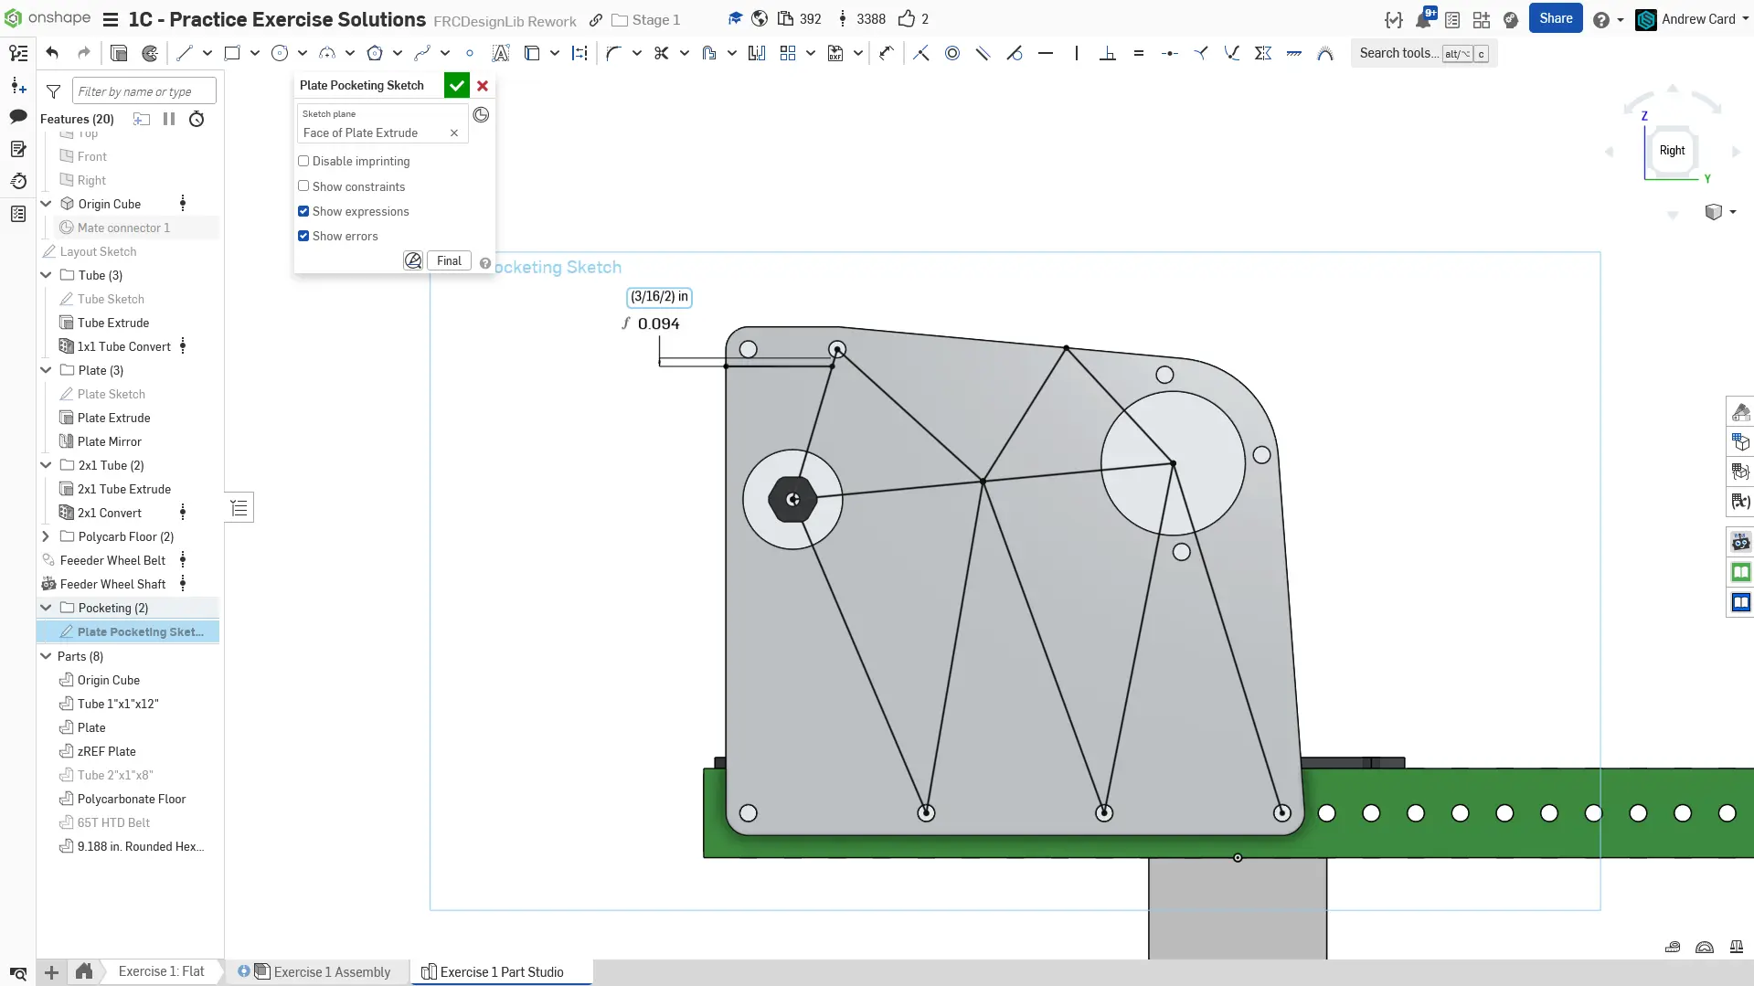Expand the Polycarb Floor (2) folder
The width and height of the screenshot is (1754, 986).
click(46, 536)
